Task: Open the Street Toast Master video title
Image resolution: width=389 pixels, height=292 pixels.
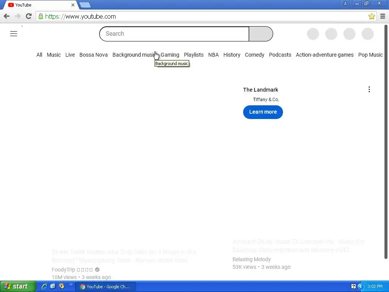Action: click(x=124, y=256)
